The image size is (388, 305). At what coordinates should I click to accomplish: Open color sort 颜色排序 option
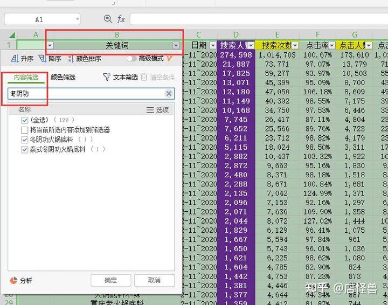85,59
